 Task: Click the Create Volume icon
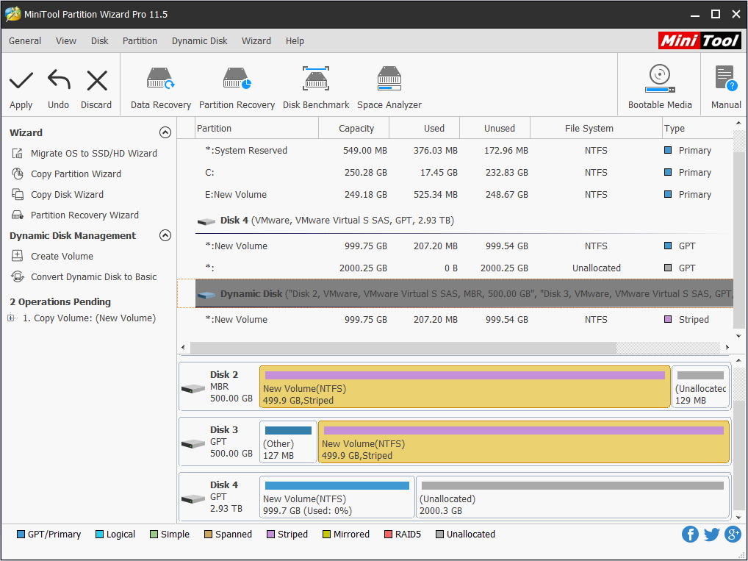click(x=17, y=256)
